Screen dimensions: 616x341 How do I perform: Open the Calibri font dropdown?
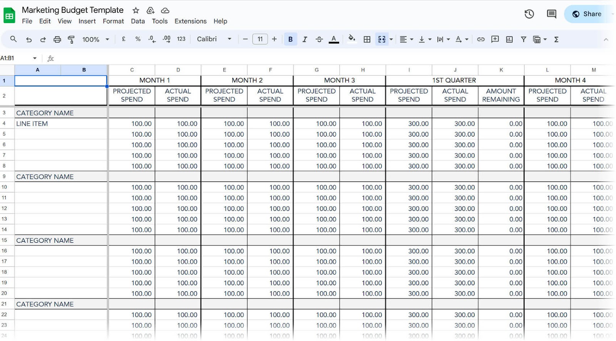point(214,39)
